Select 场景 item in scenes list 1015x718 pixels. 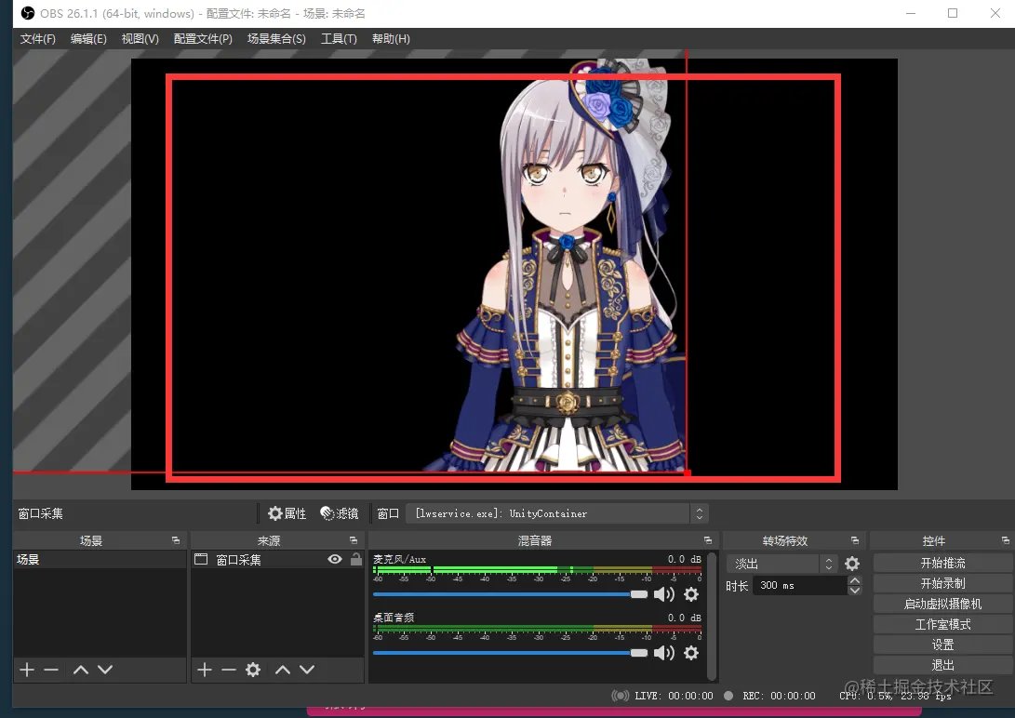[100, 560]
